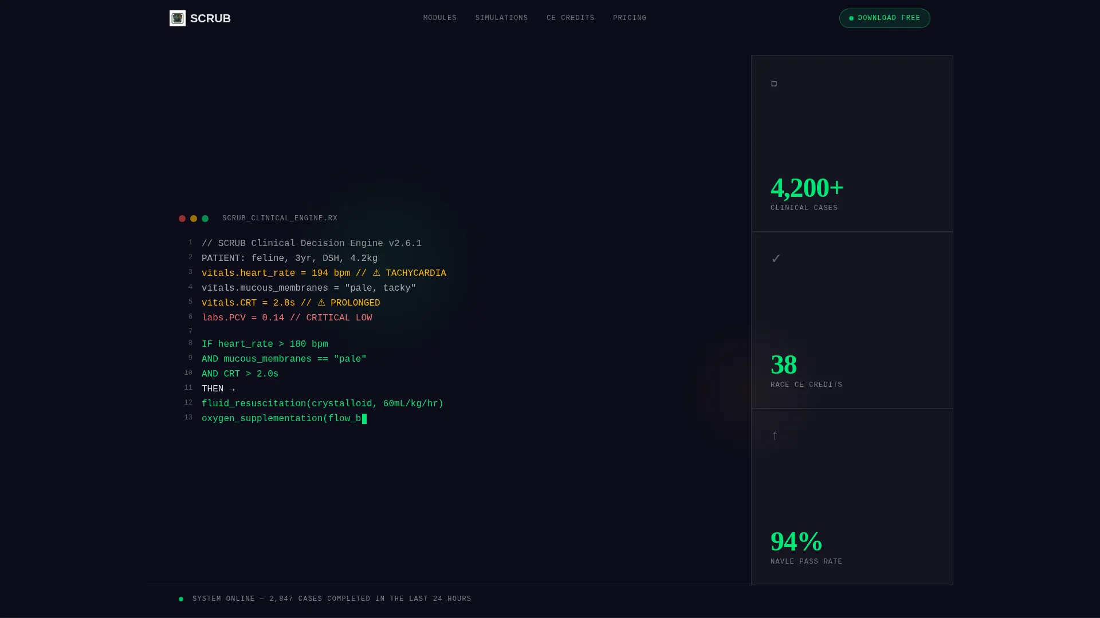The image size is (1100, 618).
Task: Click the SCRUB brand name text
Action: [210, 18]
